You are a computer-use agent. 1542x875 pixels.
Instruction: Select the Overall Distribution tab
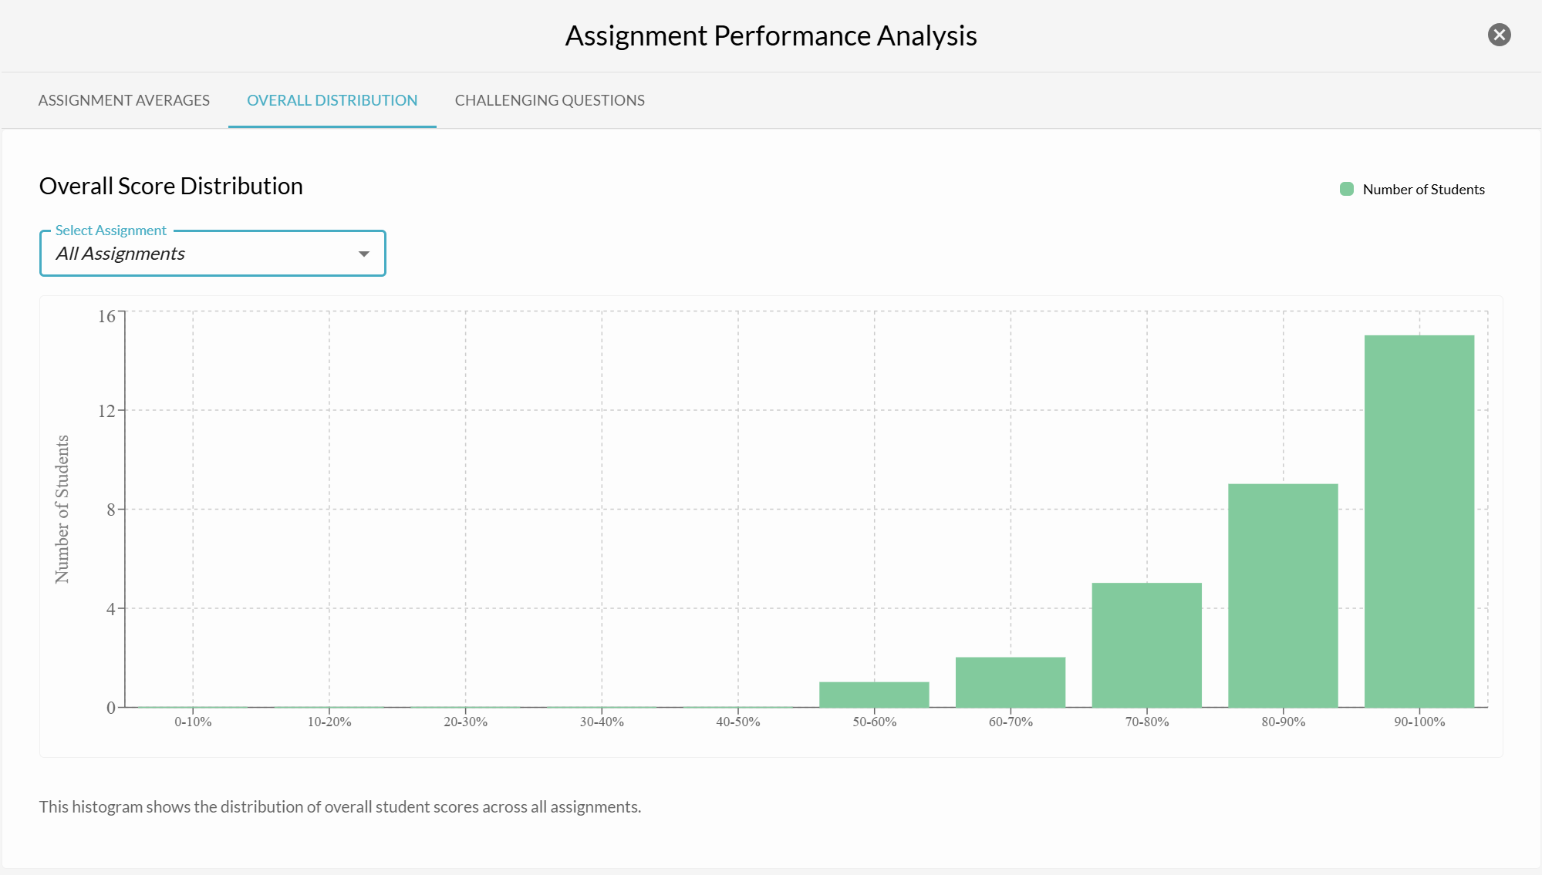point(332,100)
